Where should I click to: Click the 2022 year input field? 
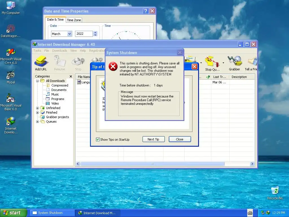click(84, 34)
